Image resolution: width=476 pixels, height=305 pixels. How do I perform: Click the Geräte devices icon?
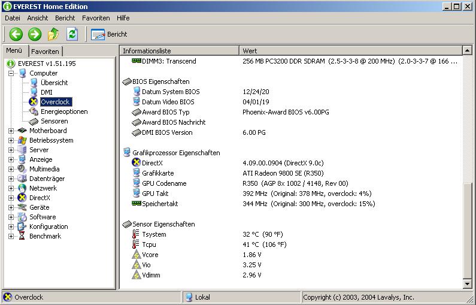tap(22, 207)
